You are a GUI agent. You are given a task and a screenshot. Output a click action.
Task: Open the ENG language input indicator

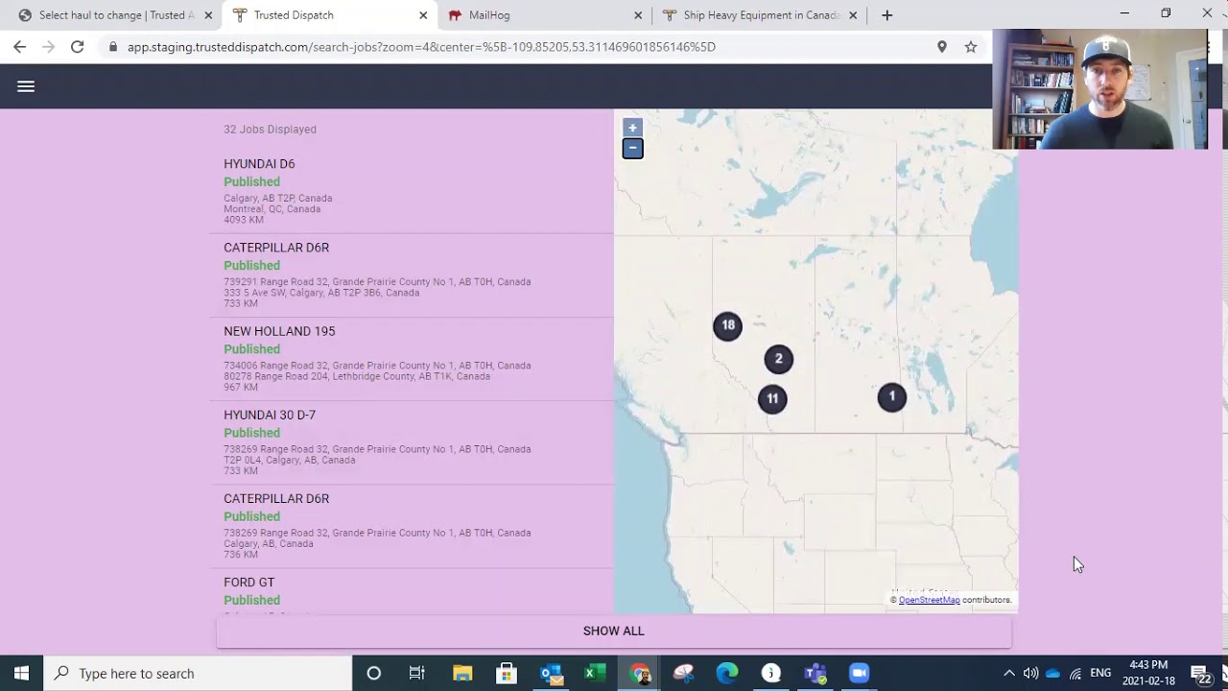click(1100, 674)
